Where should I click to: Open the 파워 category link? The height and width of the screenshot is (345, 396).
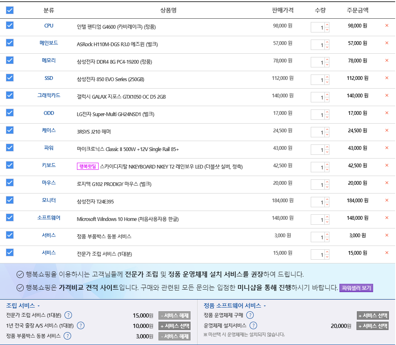point(49,148)
